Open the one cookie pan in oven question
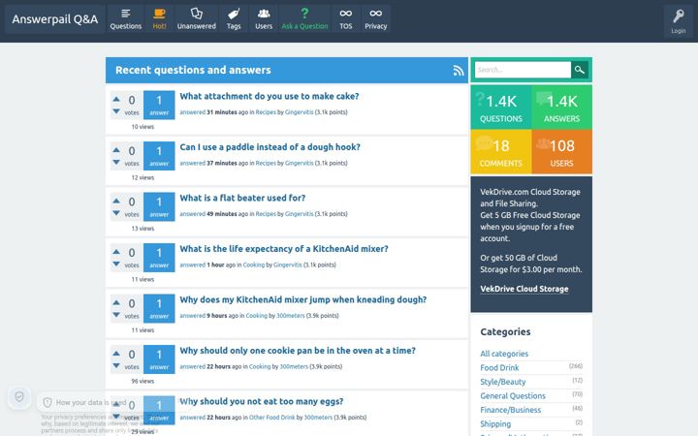The width and height of the screenshot is (698, 436). 298,351
